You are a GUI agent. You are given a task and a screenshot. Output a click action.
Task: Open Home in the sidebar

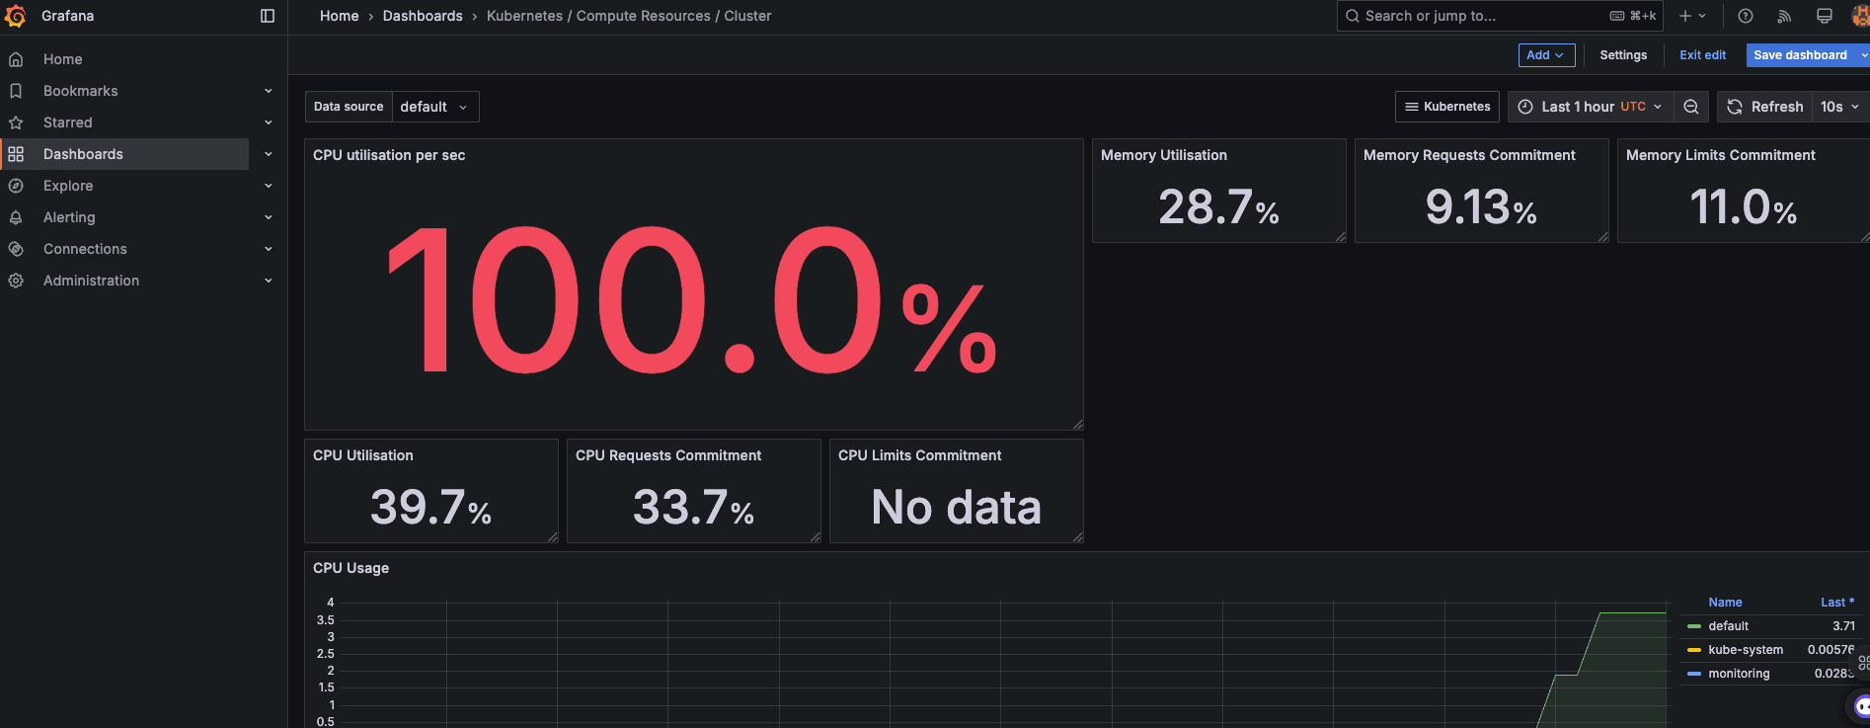[63, 59]
